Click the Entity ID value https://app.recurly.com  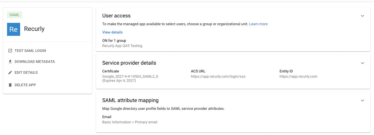pyautogui.click(x=298, y=76)
